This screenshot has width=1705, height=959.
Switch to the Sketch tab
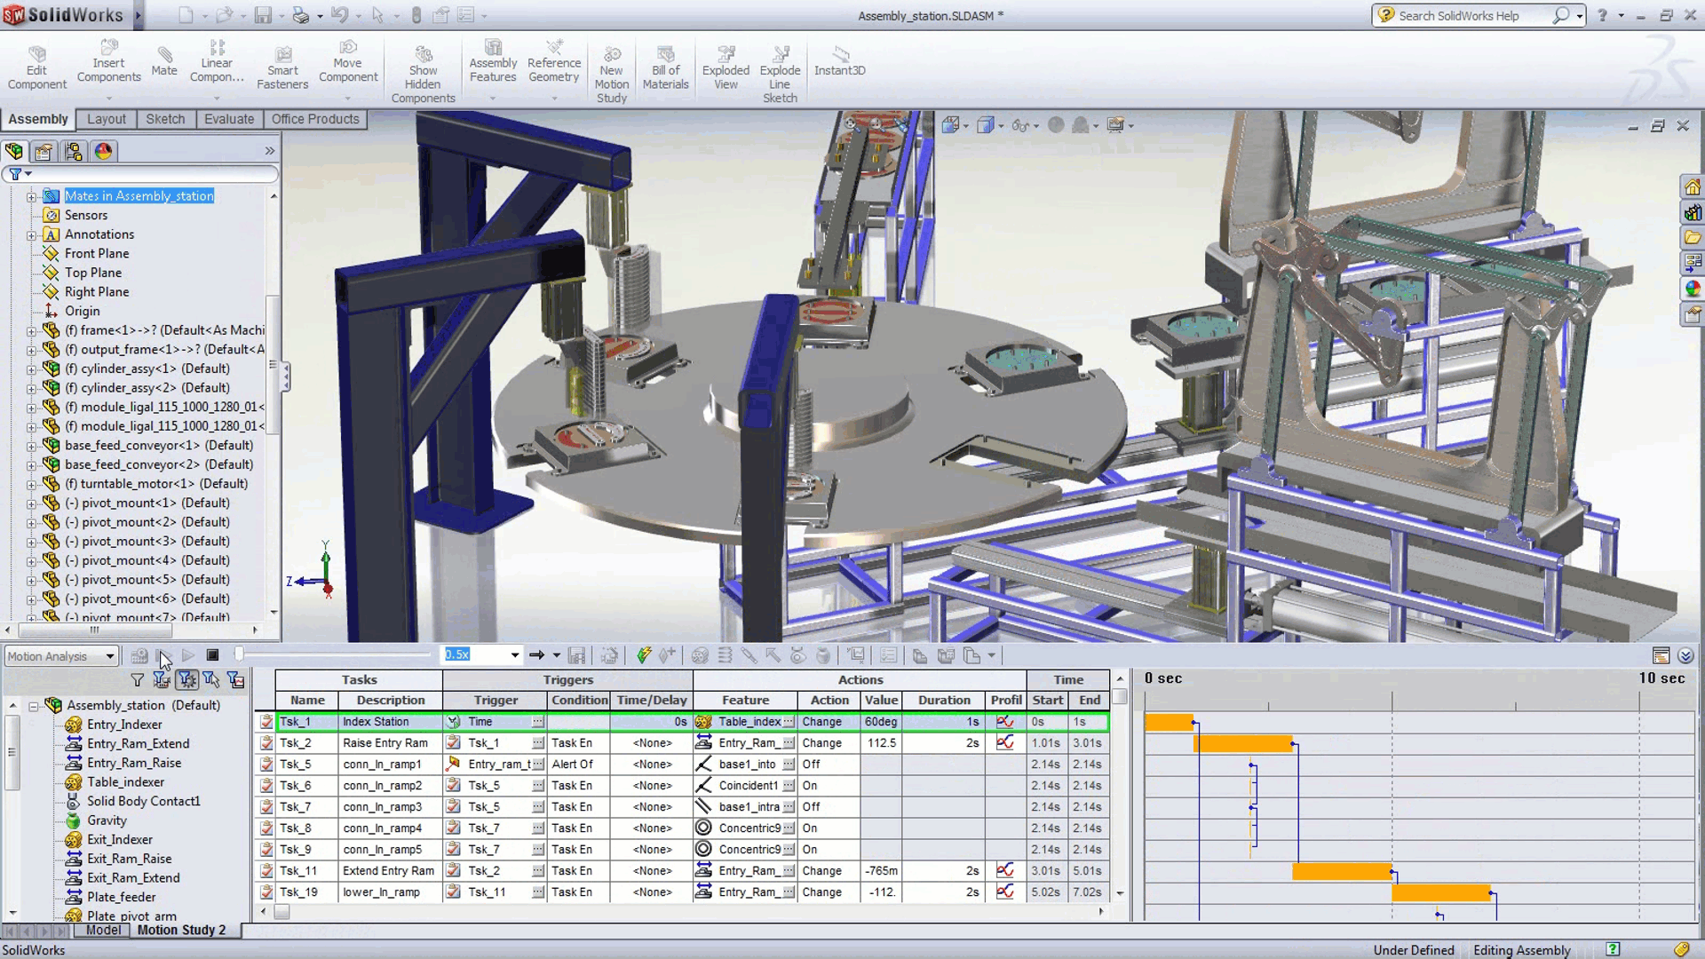pyautogui.click(x=164, y=118)
